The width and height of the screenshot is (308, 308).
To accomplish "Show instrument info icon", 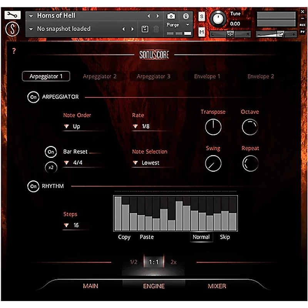I will (x=186, y=16).
